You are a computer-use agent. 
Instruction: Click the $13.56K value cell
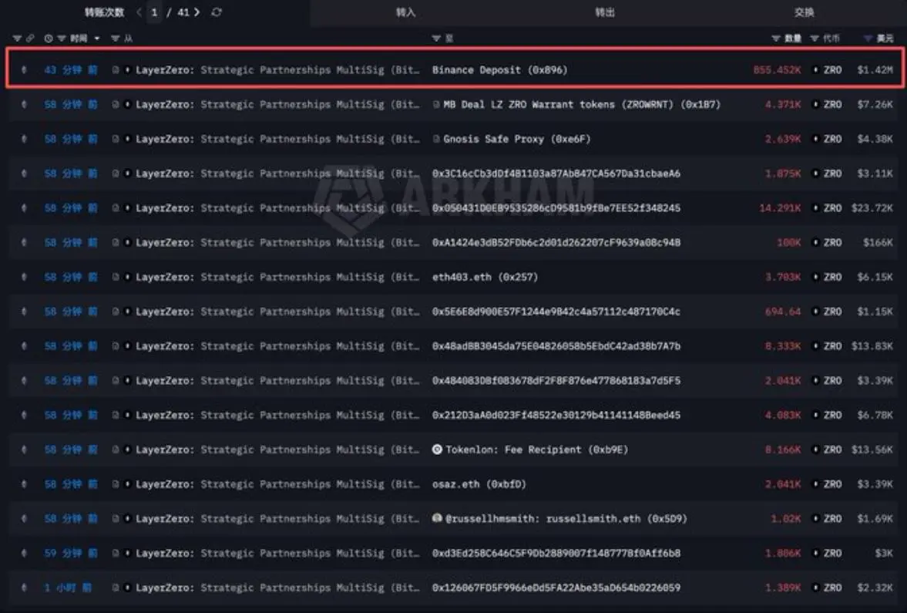click(872, 450)
